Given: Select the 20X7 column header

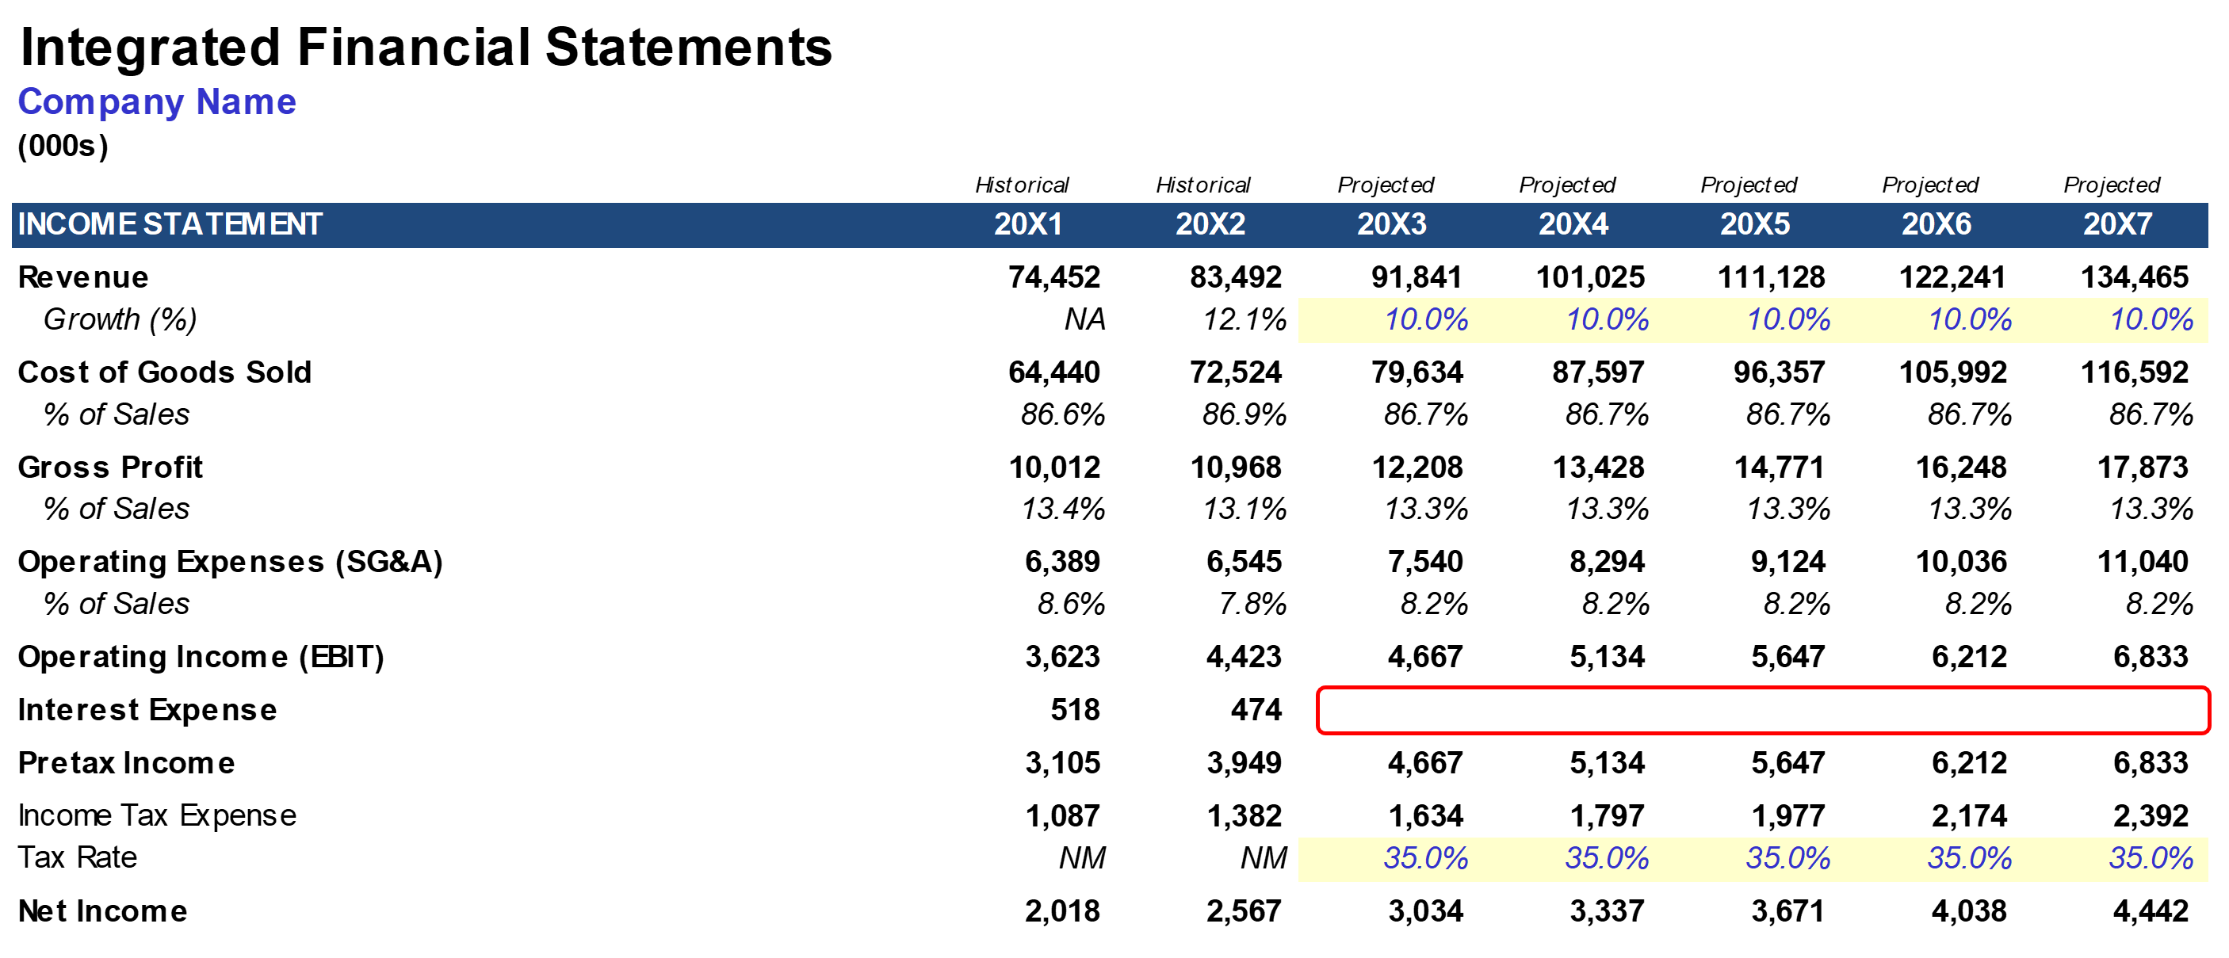Looking at the screenshot, I should 2117,225.
